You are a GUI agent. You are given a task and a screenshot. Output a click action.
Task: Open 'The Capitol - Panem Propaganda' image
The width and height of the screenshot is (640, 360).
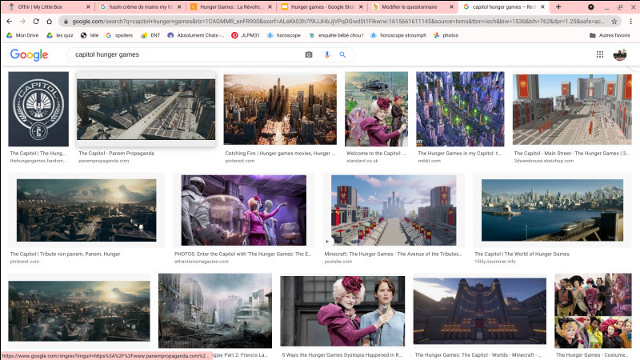146,110
